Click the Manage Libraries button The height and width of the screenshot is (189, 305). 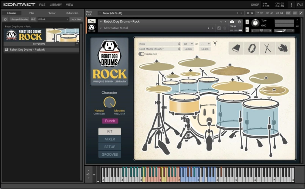tap(19, 19)
